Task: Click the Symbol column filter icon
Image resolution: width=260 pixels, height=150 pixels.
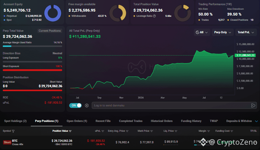Action: coord(13,131)
